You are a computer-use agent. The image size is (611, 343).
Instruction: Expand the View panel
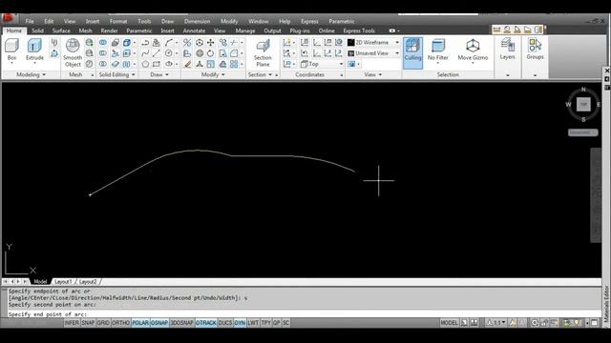(x=373, y=74)
